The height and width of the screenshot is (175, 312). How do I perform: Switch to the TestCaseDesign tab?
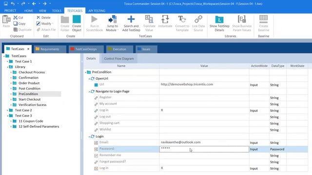tap(86, 49)
